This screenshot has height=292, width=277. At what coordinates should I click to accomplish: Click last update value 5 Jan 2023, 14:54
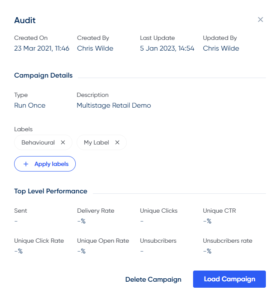(167, 48)
